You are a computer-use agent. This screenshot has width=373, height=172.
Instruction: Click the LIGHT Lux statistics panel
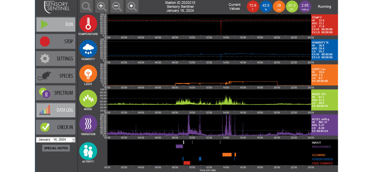pyautogui.click(x=325, y=75)
